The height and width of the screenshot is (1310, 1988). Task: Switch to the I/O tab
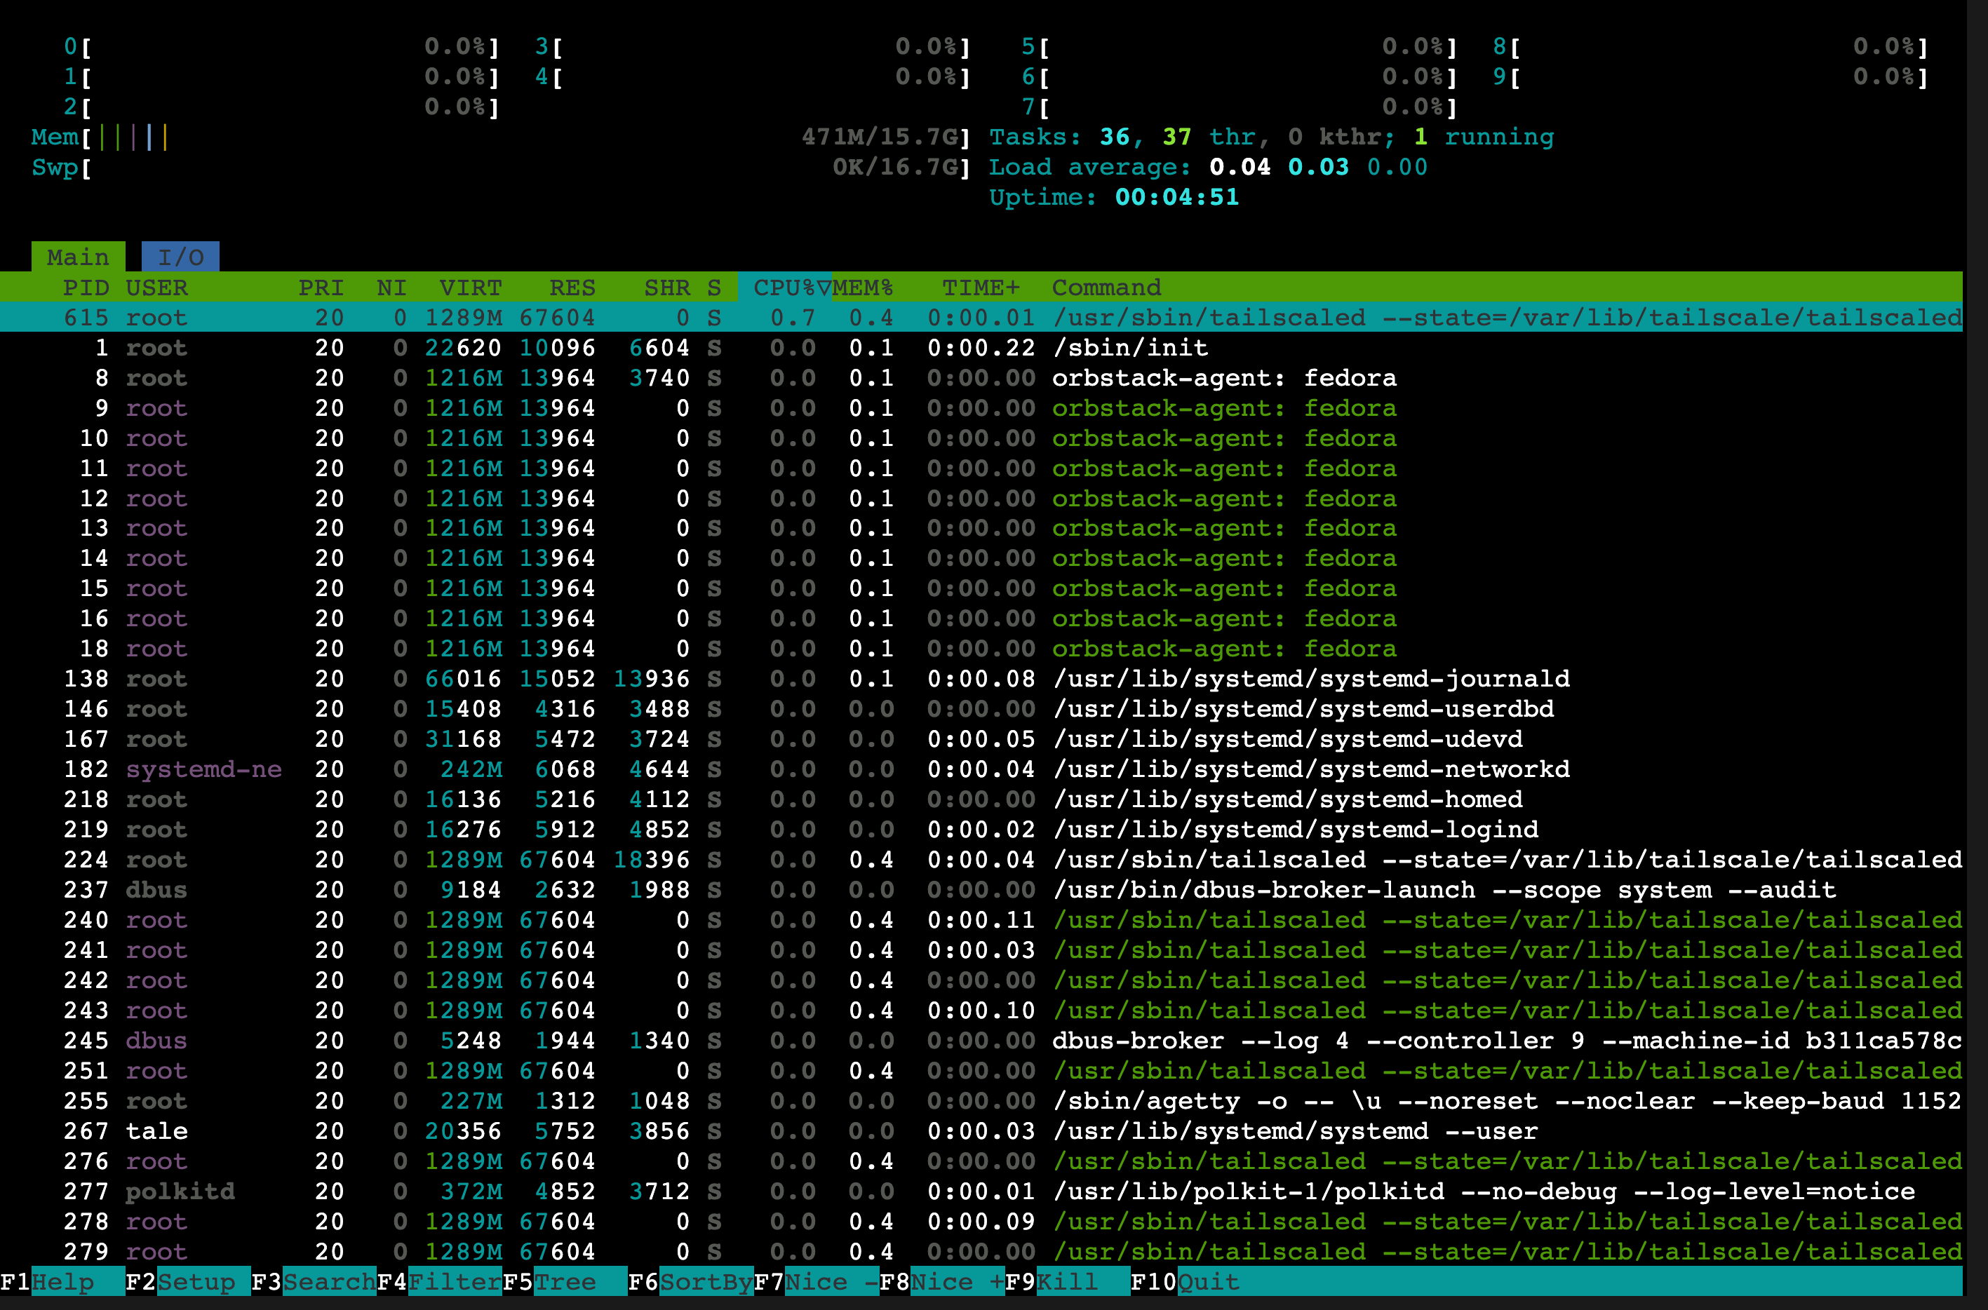tap(180, 257)
